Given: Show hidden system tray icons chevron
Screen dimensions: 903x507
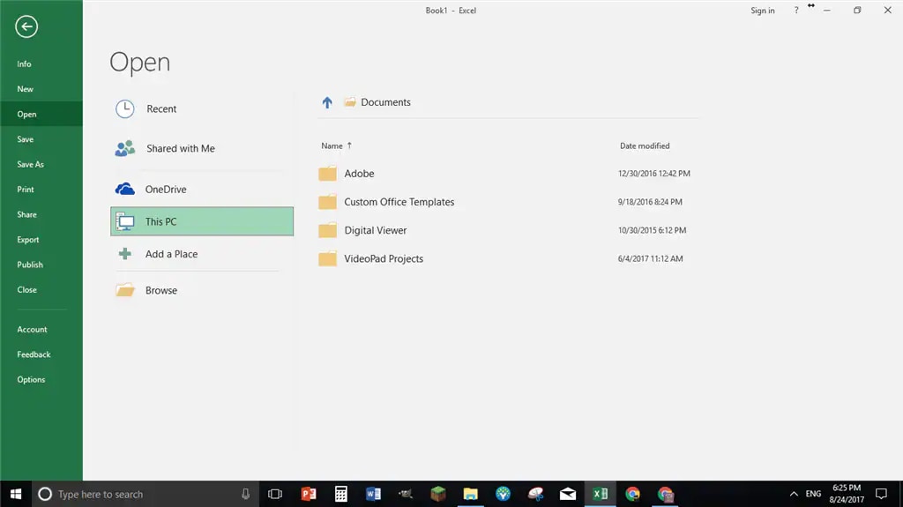Looking at the screenshot, I should click(x=794, y=494).
